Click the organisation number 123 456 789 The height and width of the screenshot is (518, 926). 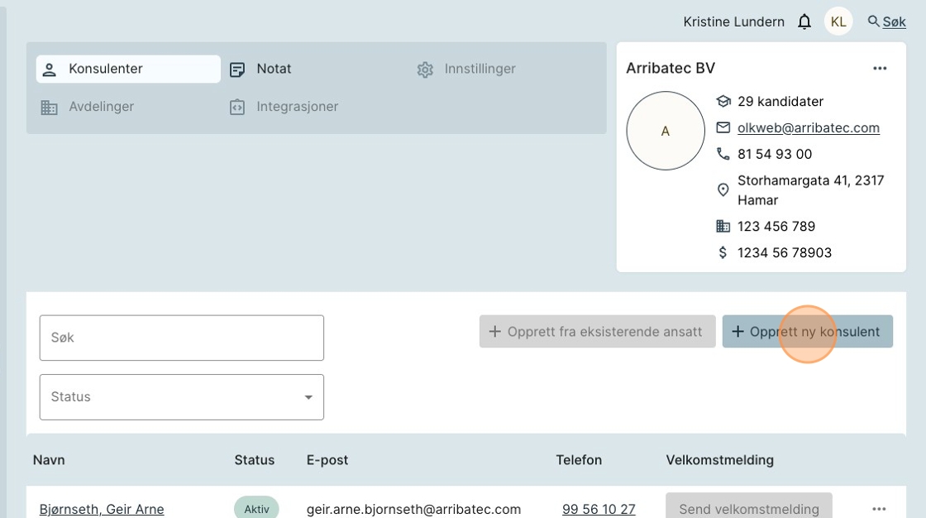tap(776, 226)
